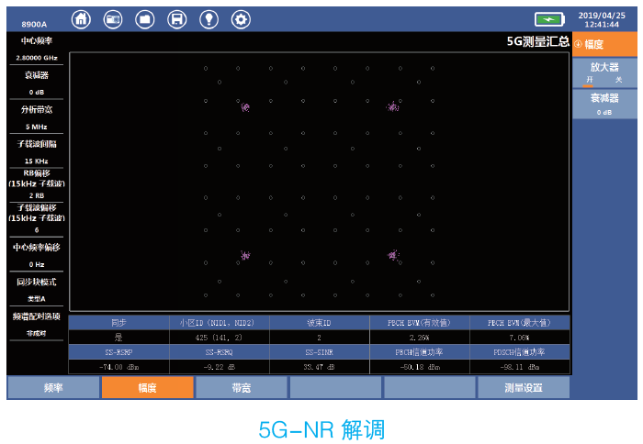Switch to the 频率 bottom tab

click(53, 388)
